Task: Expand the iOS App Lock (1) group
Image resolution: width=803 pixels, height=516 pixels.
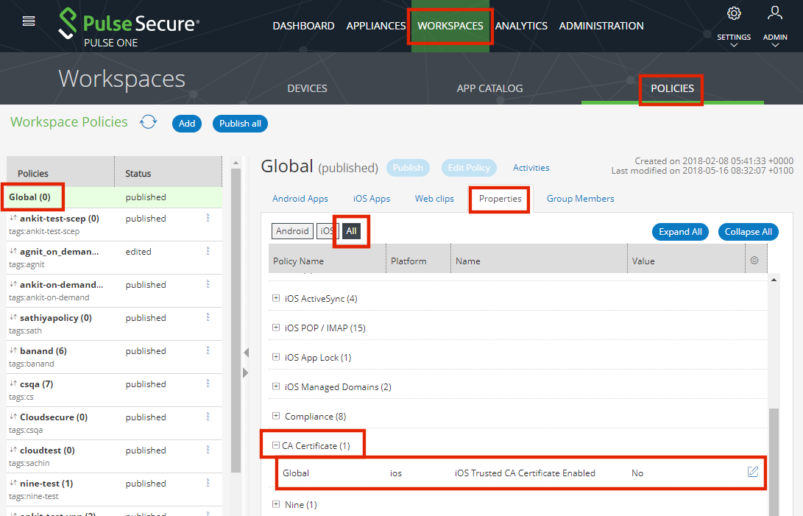Action: click(x=276, y=357)
